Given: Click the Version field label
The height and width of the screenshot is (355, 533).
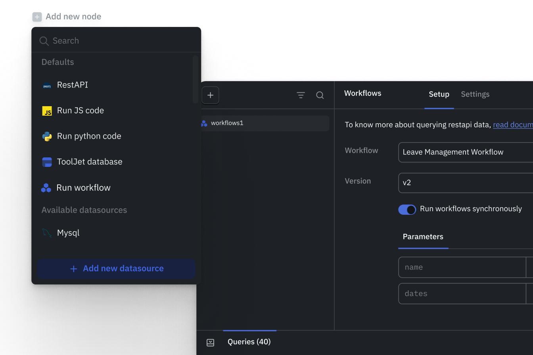Looking at the screenshot, I should coord(358,181).
